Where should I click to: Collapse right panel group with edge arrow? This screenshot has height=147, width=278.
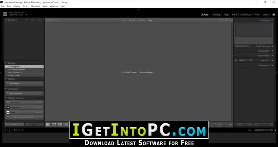(x=277, y=72)
